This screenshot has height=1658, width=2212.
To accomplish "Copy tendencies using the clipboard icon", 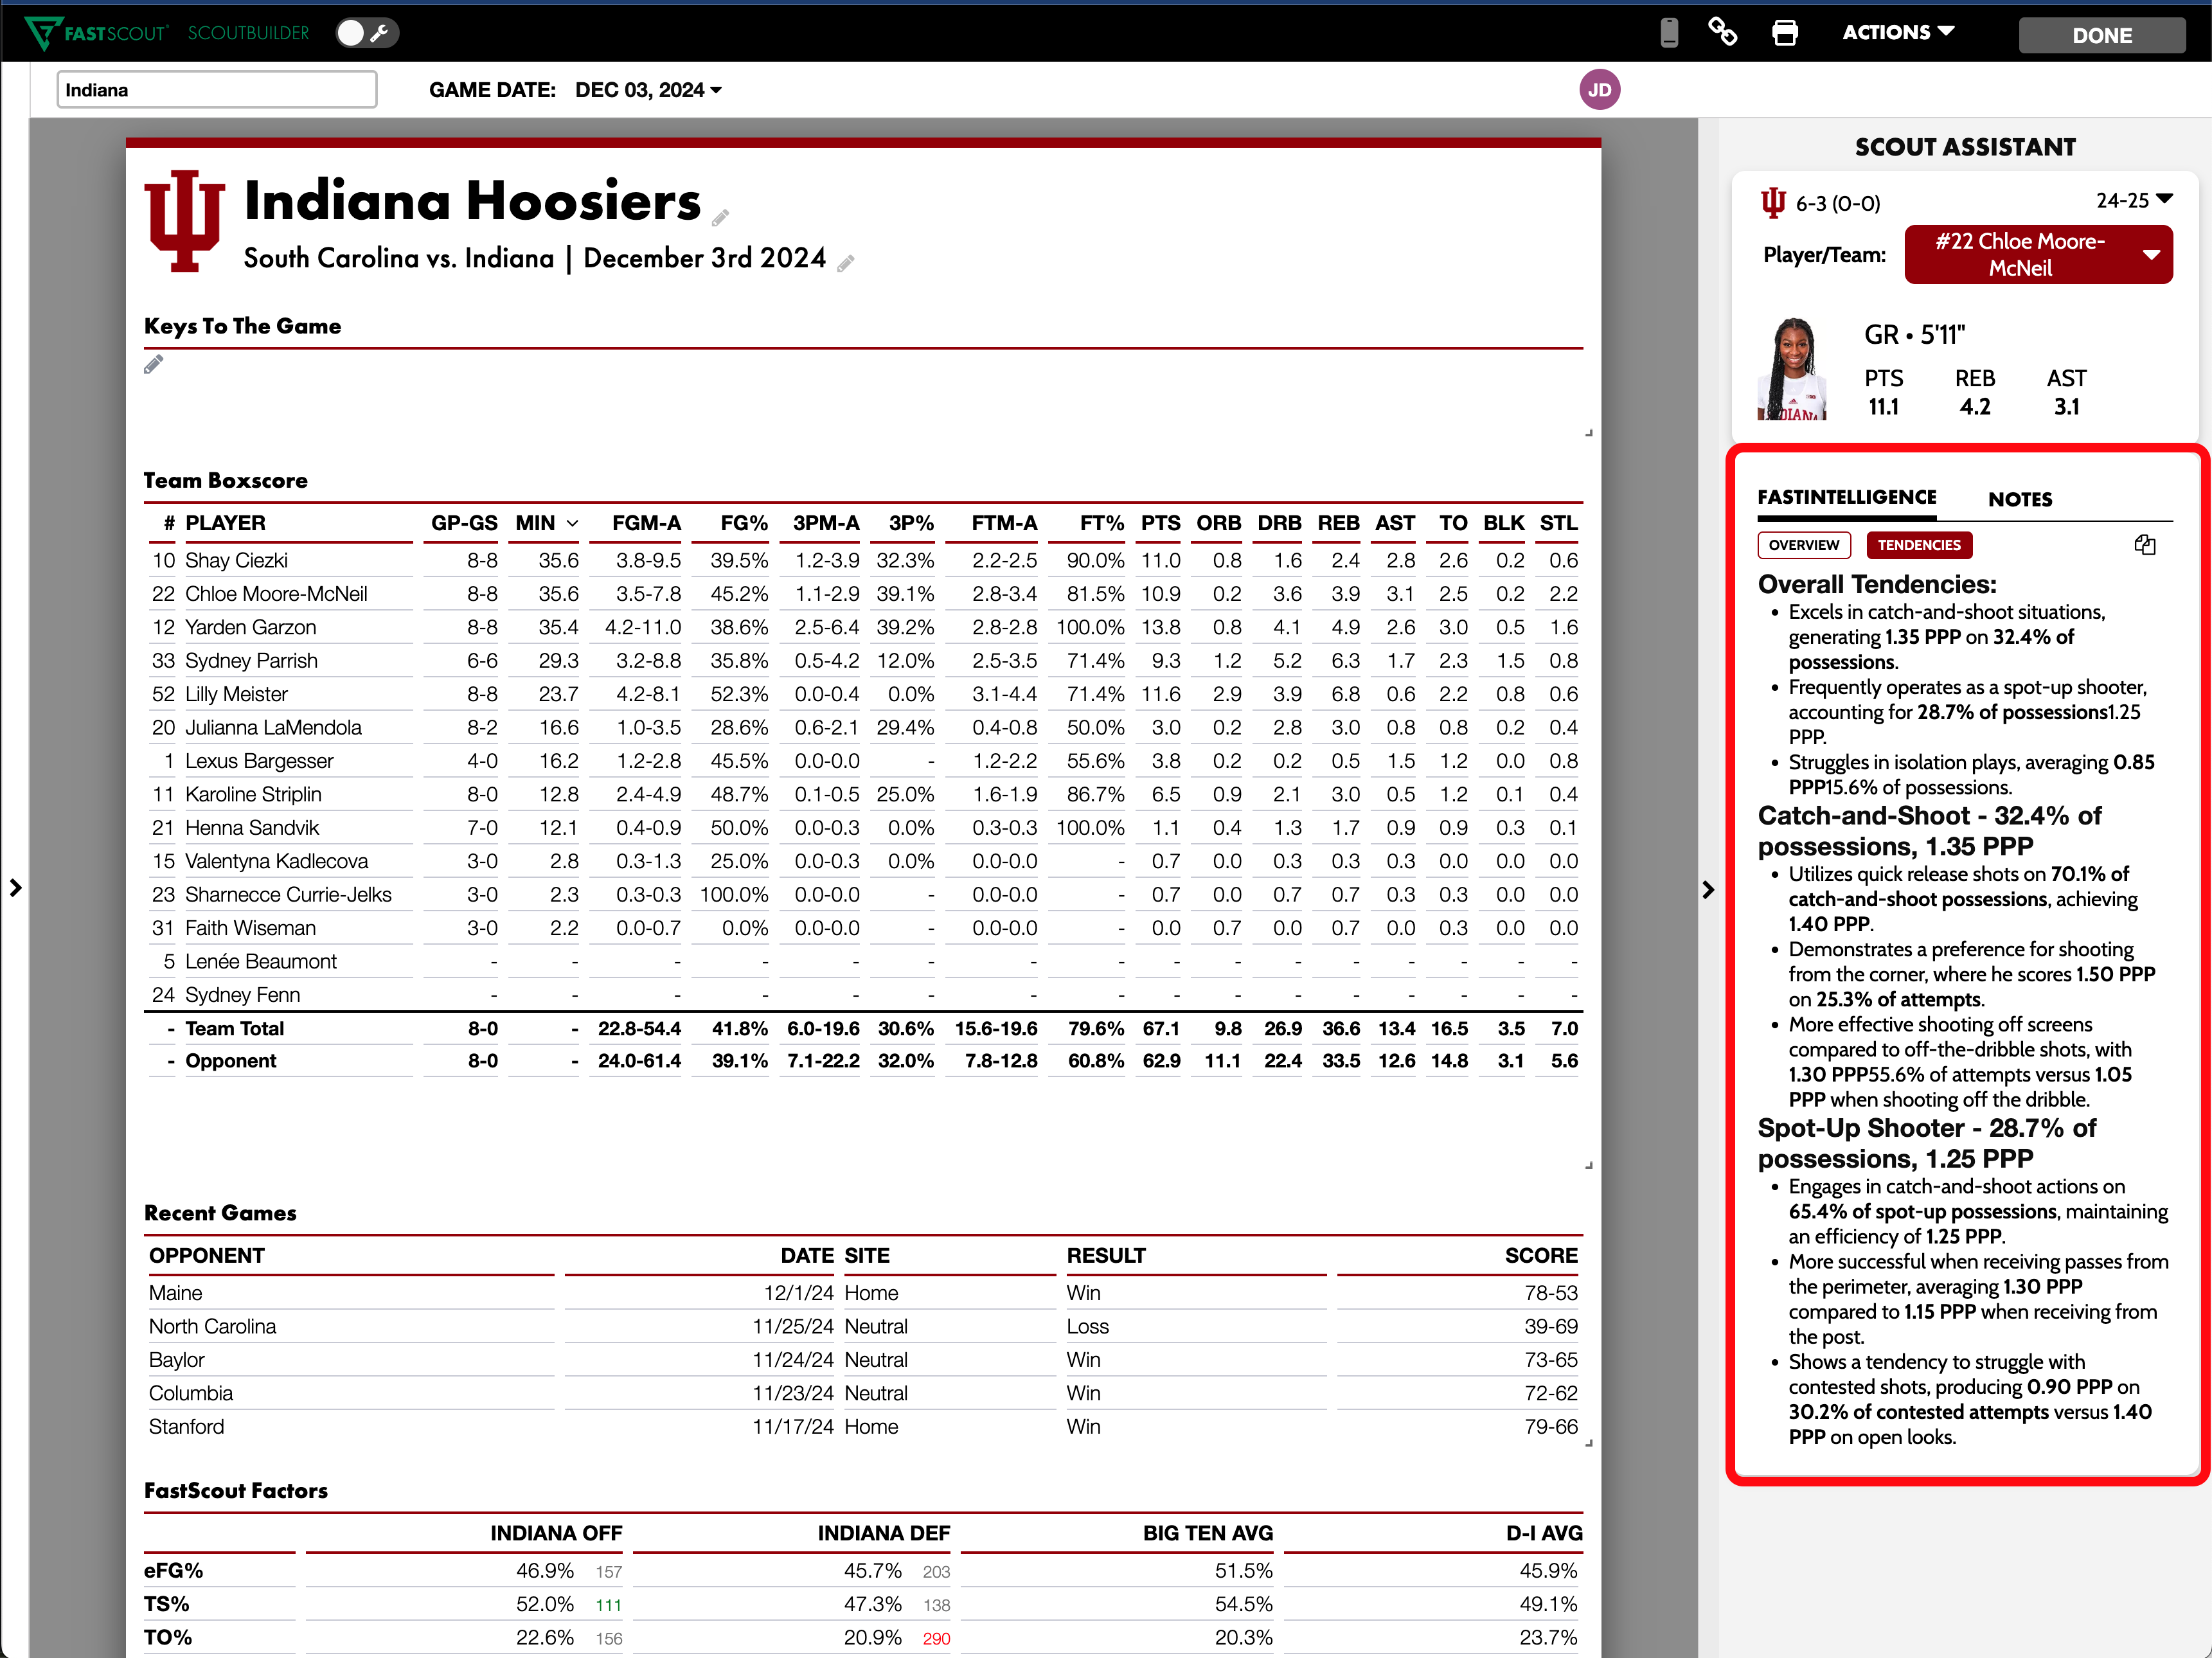I will point(2144,545).
